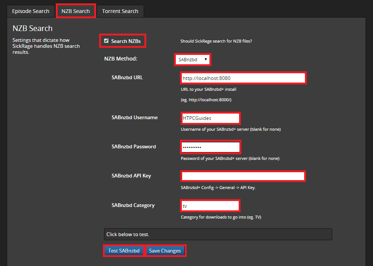
Task: Uncheck the Search NZBs checkbox
Action: click(x=107, y=41)
